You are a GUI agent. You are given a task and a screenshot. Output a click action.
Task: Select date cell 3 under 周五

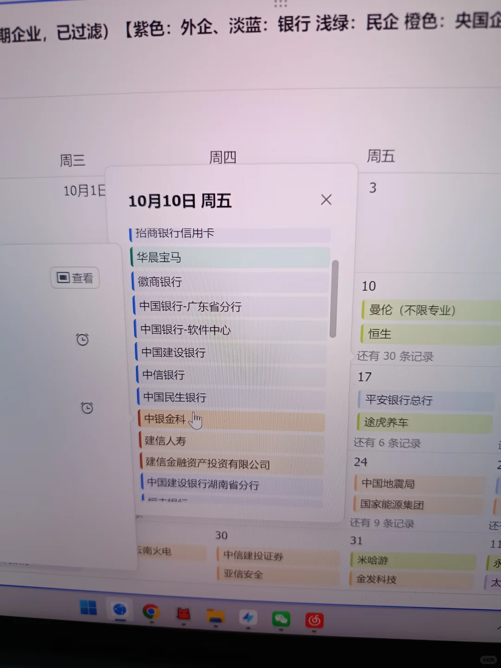point(373,188)
